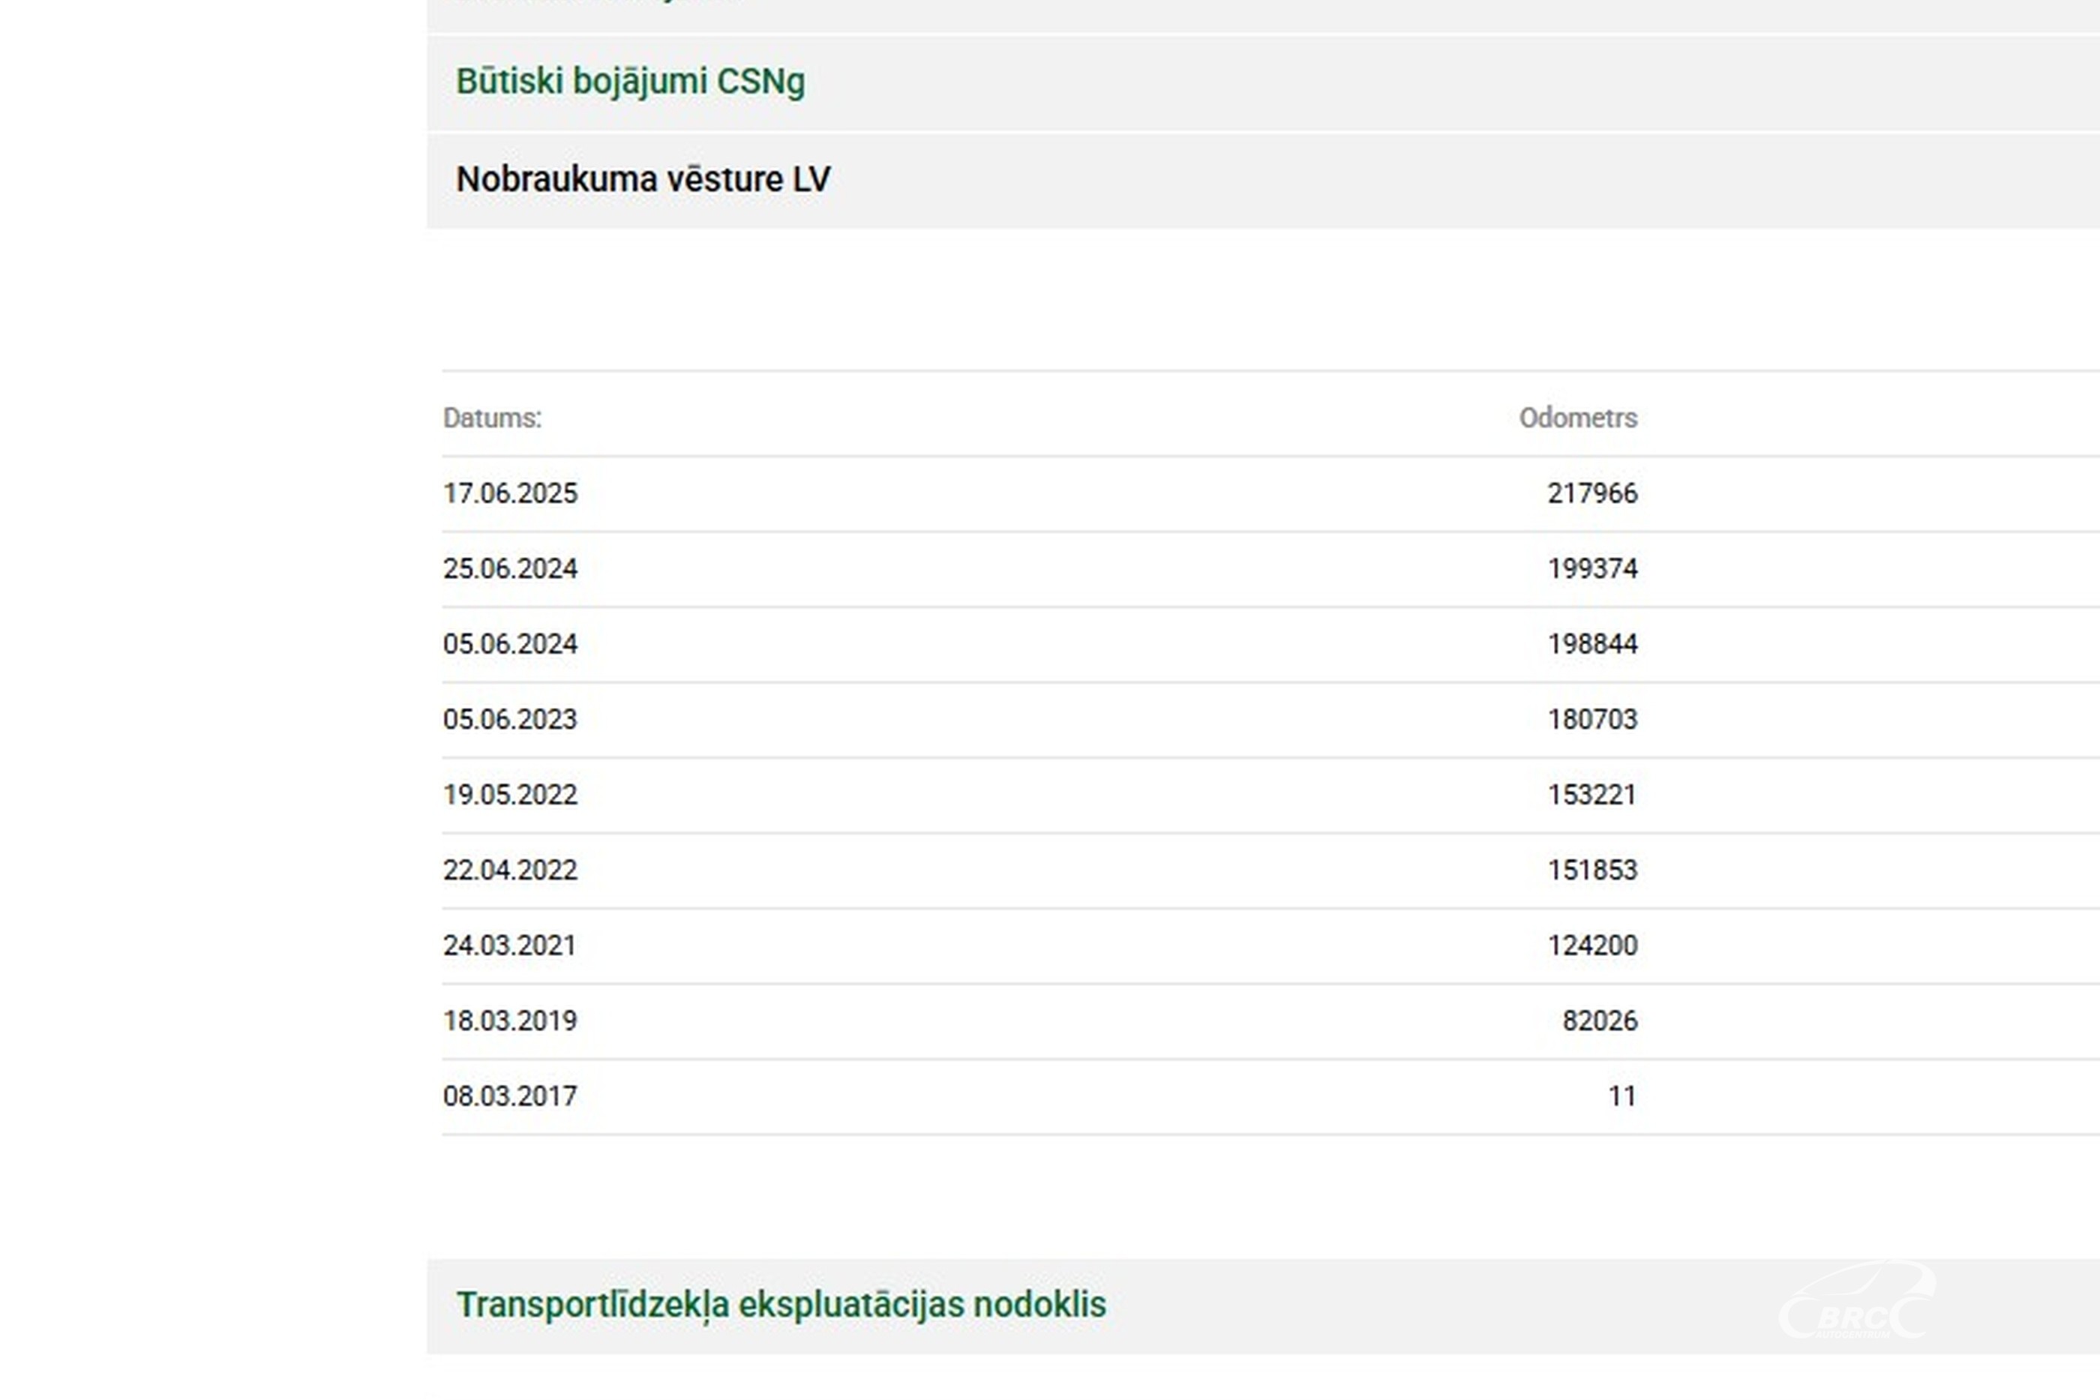Select the odometer value 82026
The image size is (2100, 1400).
coord(1599,1021)
